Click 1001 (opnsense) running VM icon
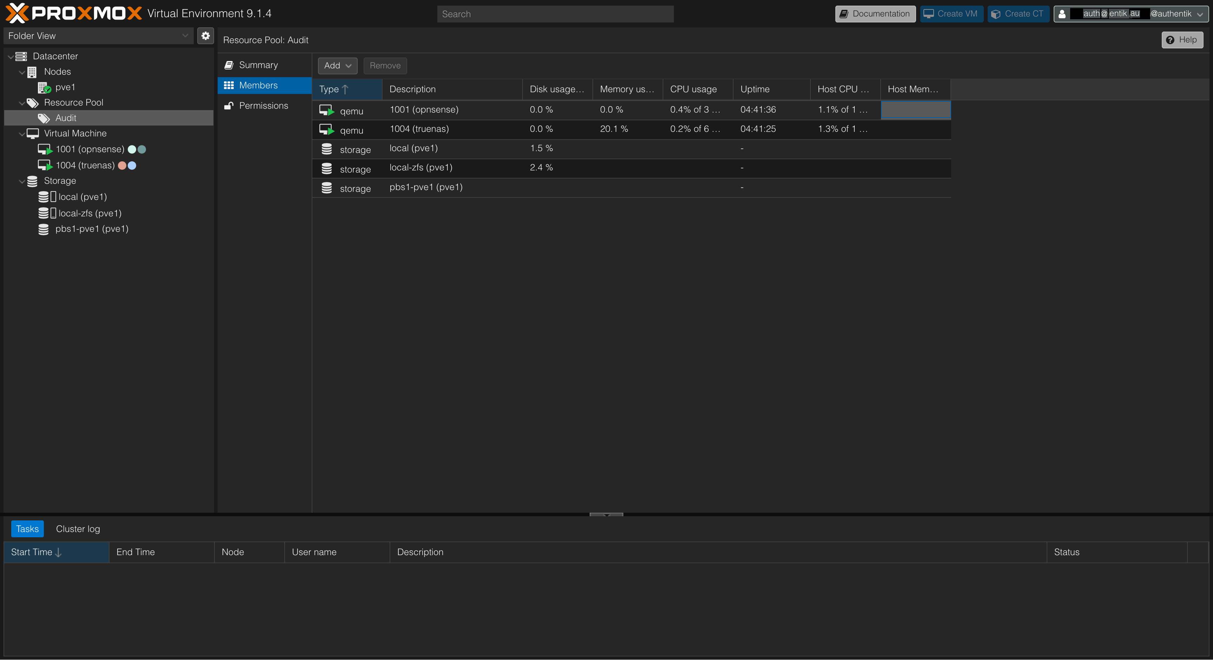This screenshot has height=660, width=1213. (45, 150)
